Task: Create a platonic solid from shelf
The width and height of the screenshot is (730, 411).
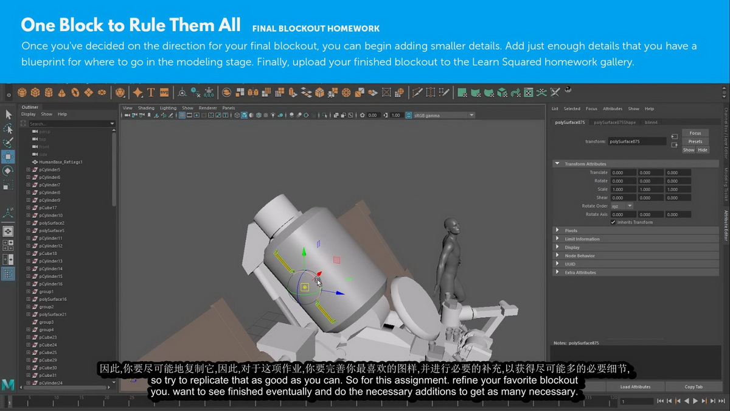Action: click(x=120, y=93)
